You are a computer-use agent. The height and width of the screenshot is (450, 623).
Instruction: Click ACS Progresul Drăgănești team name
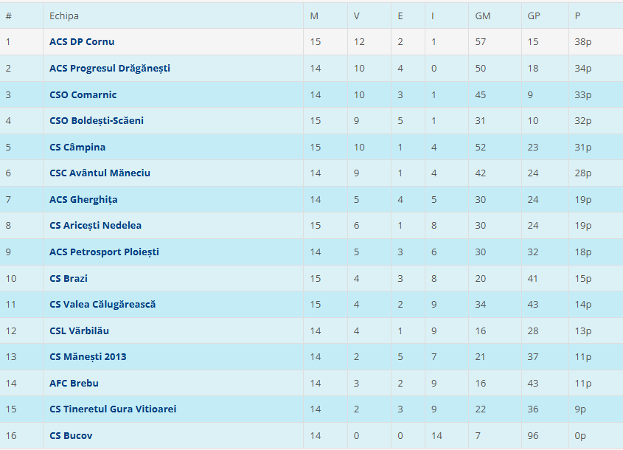[110, 69]
